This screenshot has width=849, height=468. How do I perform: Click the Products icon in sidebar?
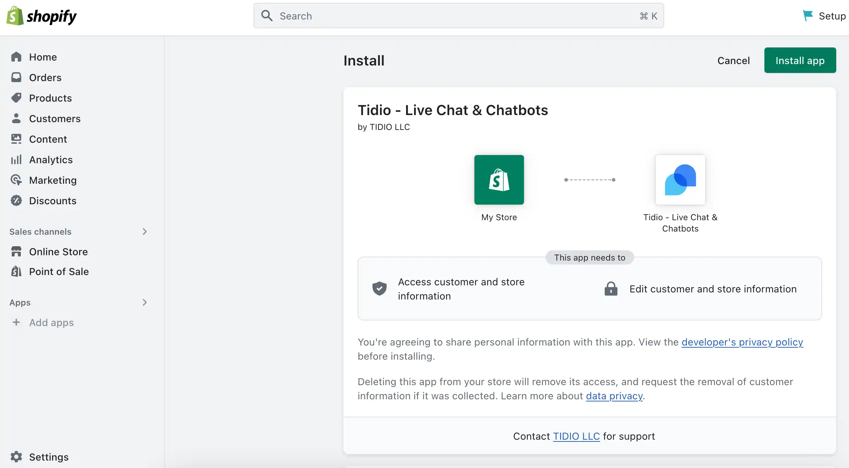coord(16,97)
